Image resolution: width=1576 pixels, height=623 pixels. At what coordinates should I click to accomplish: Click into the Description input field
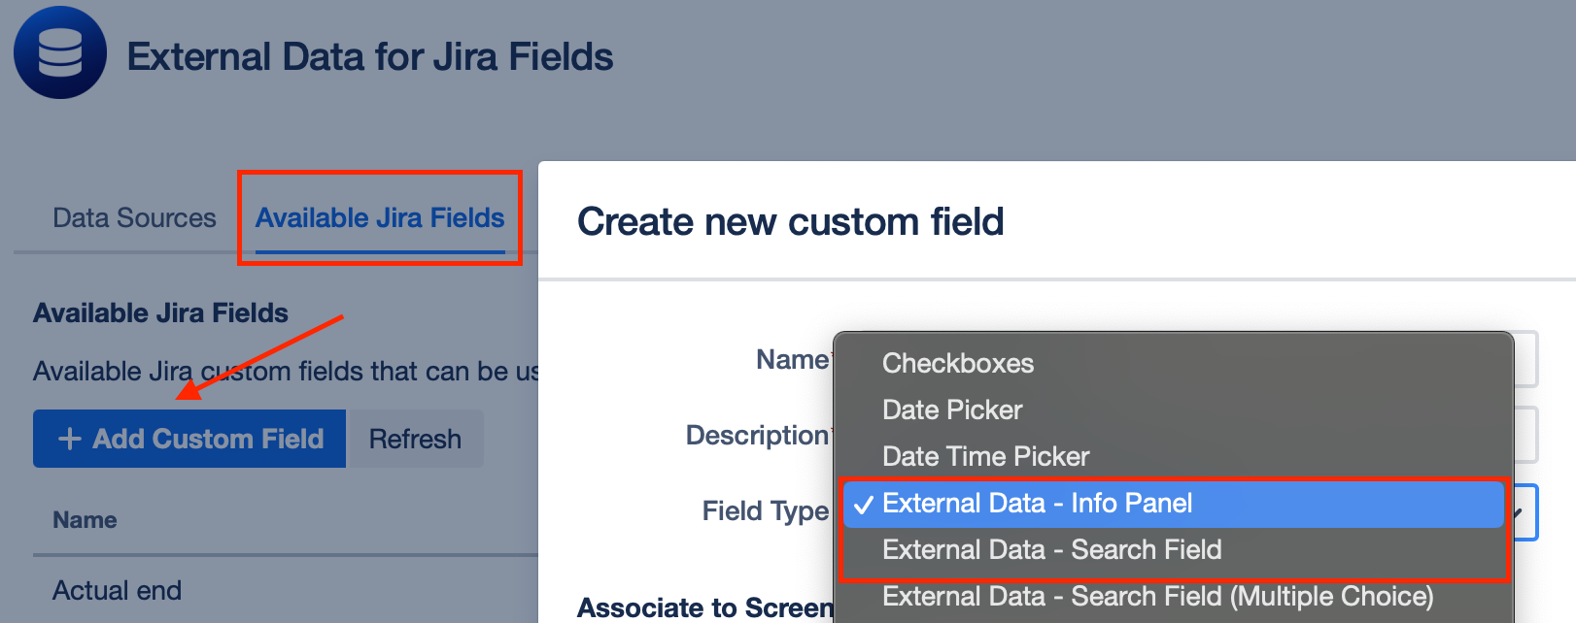click(x=1525, y=435)
